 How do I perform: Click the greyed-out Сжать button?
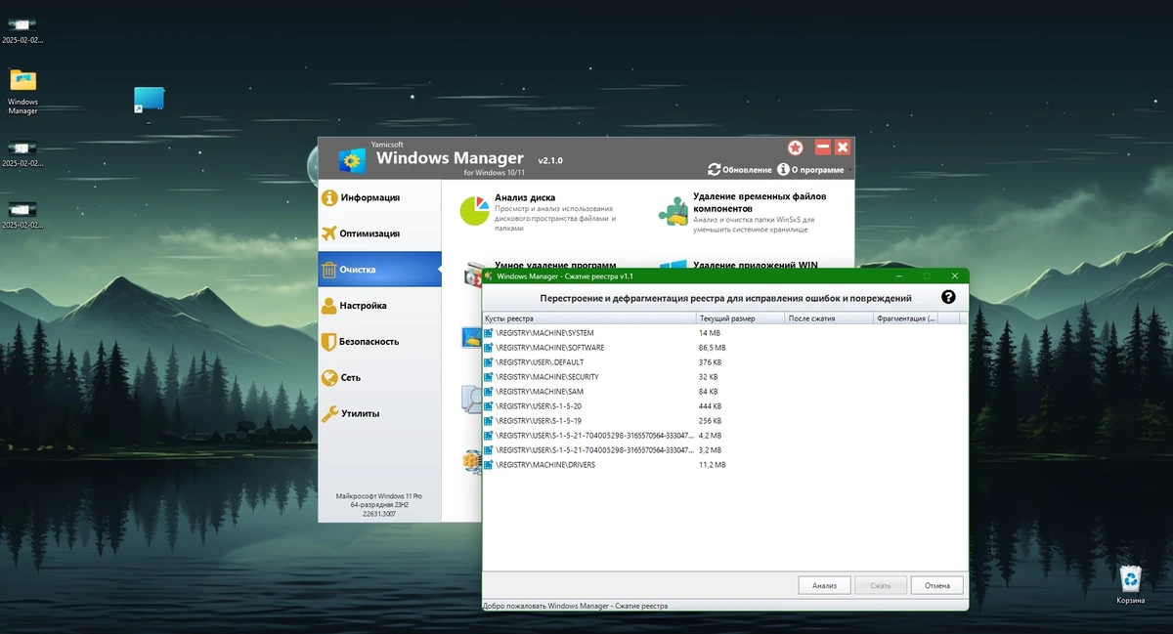pyautogui.click(x=880, y=585)
